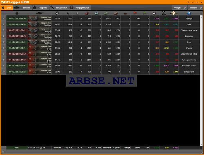Click the T-43 thumbnail in row 10
Screen dimensions: 204x155
[x=40, y=72]
